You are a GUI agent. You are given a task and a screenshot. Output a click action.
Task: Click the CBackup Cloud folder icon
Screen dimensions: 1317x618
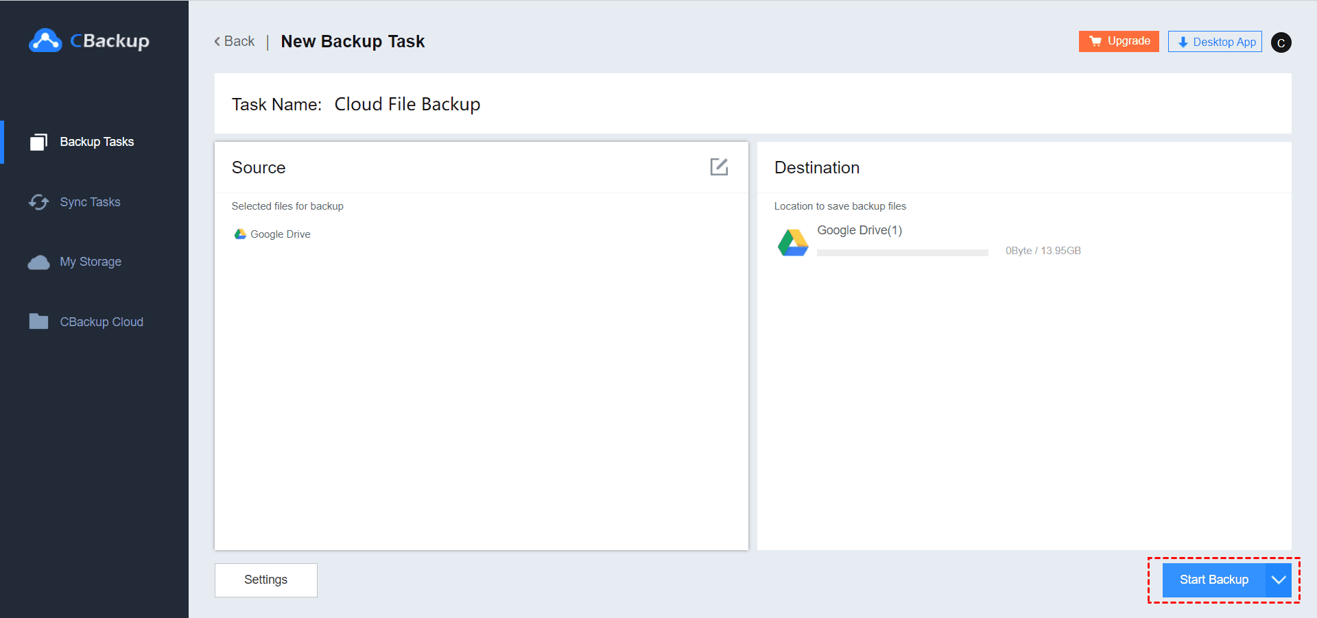[38, 322]
